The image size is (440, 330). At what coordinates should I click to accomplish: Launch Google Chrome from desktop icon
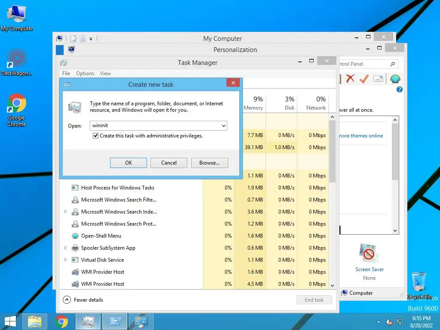pyautogui.click(x=17, y=110)
